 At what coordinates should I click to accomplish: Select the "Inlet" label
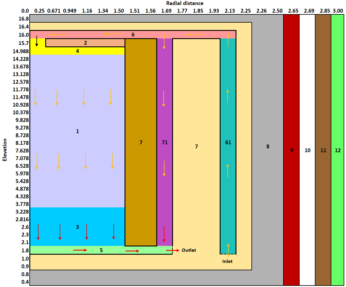coord(227,261)
